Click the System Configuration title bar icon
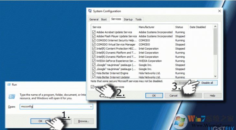 pyautogui.click(x=90, y=11)
